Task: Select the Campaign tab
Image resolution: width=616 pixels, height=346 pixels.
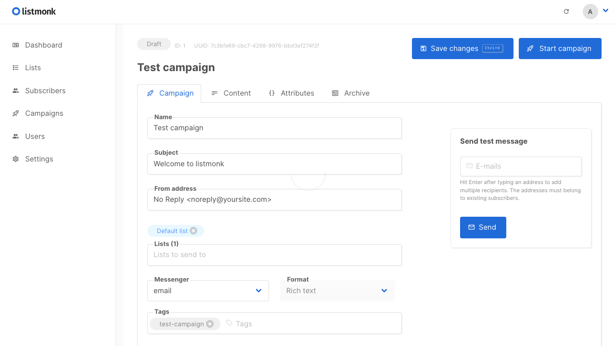Action: (169, 93)
